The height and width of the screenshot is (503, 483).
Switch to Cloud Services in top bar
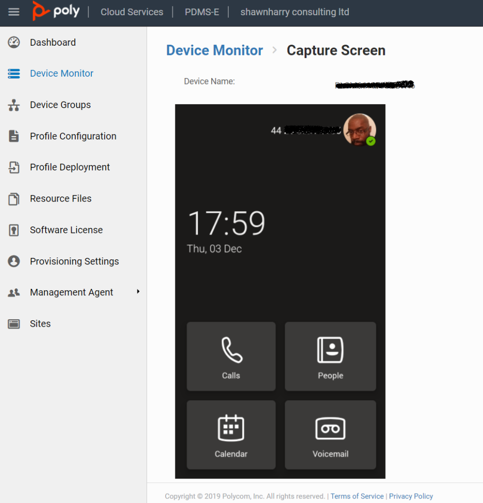point(132,12)
